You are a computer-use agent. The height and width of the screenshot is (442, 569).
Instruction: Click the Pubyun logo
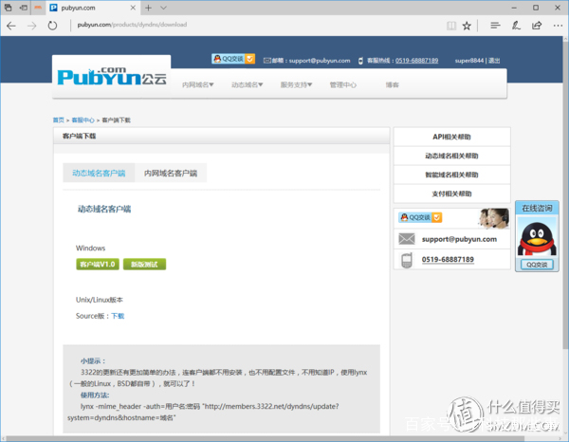pos(109,78)
